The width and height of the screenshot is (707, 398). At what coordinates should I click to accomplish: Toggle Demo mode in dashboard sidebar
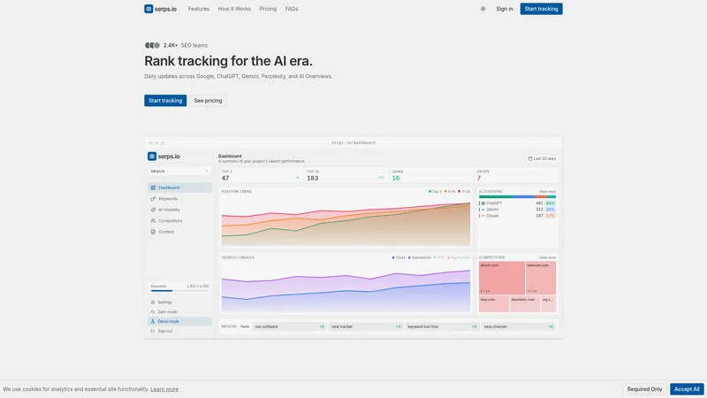179,321
